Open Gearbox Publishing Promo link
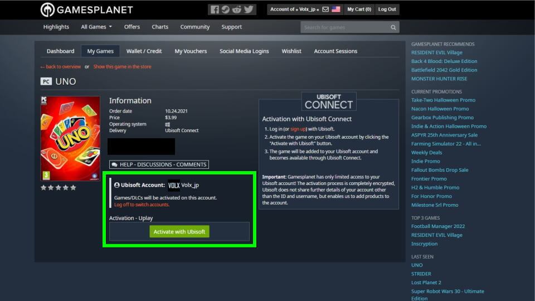This screenshot has height=301, width=535. (442, 118)
